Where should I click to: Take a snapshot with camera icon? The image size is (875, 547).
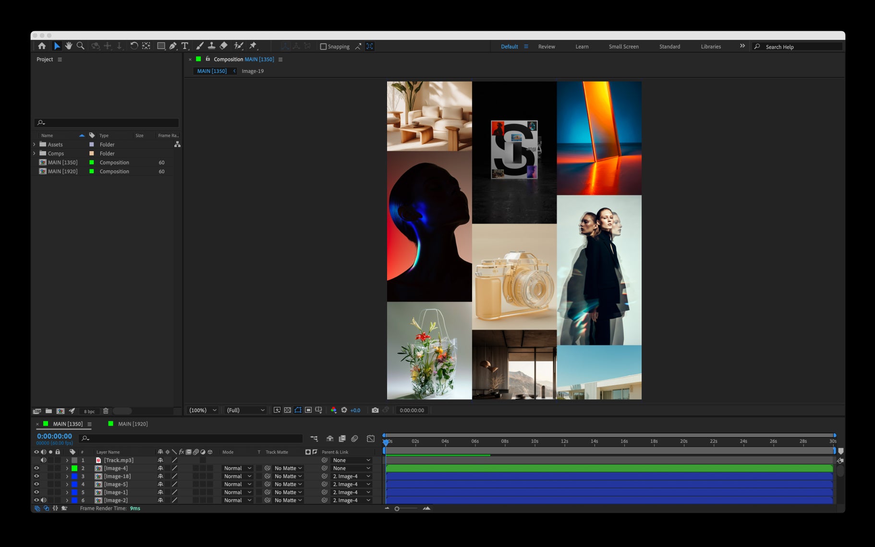click(x=375, y=410)
